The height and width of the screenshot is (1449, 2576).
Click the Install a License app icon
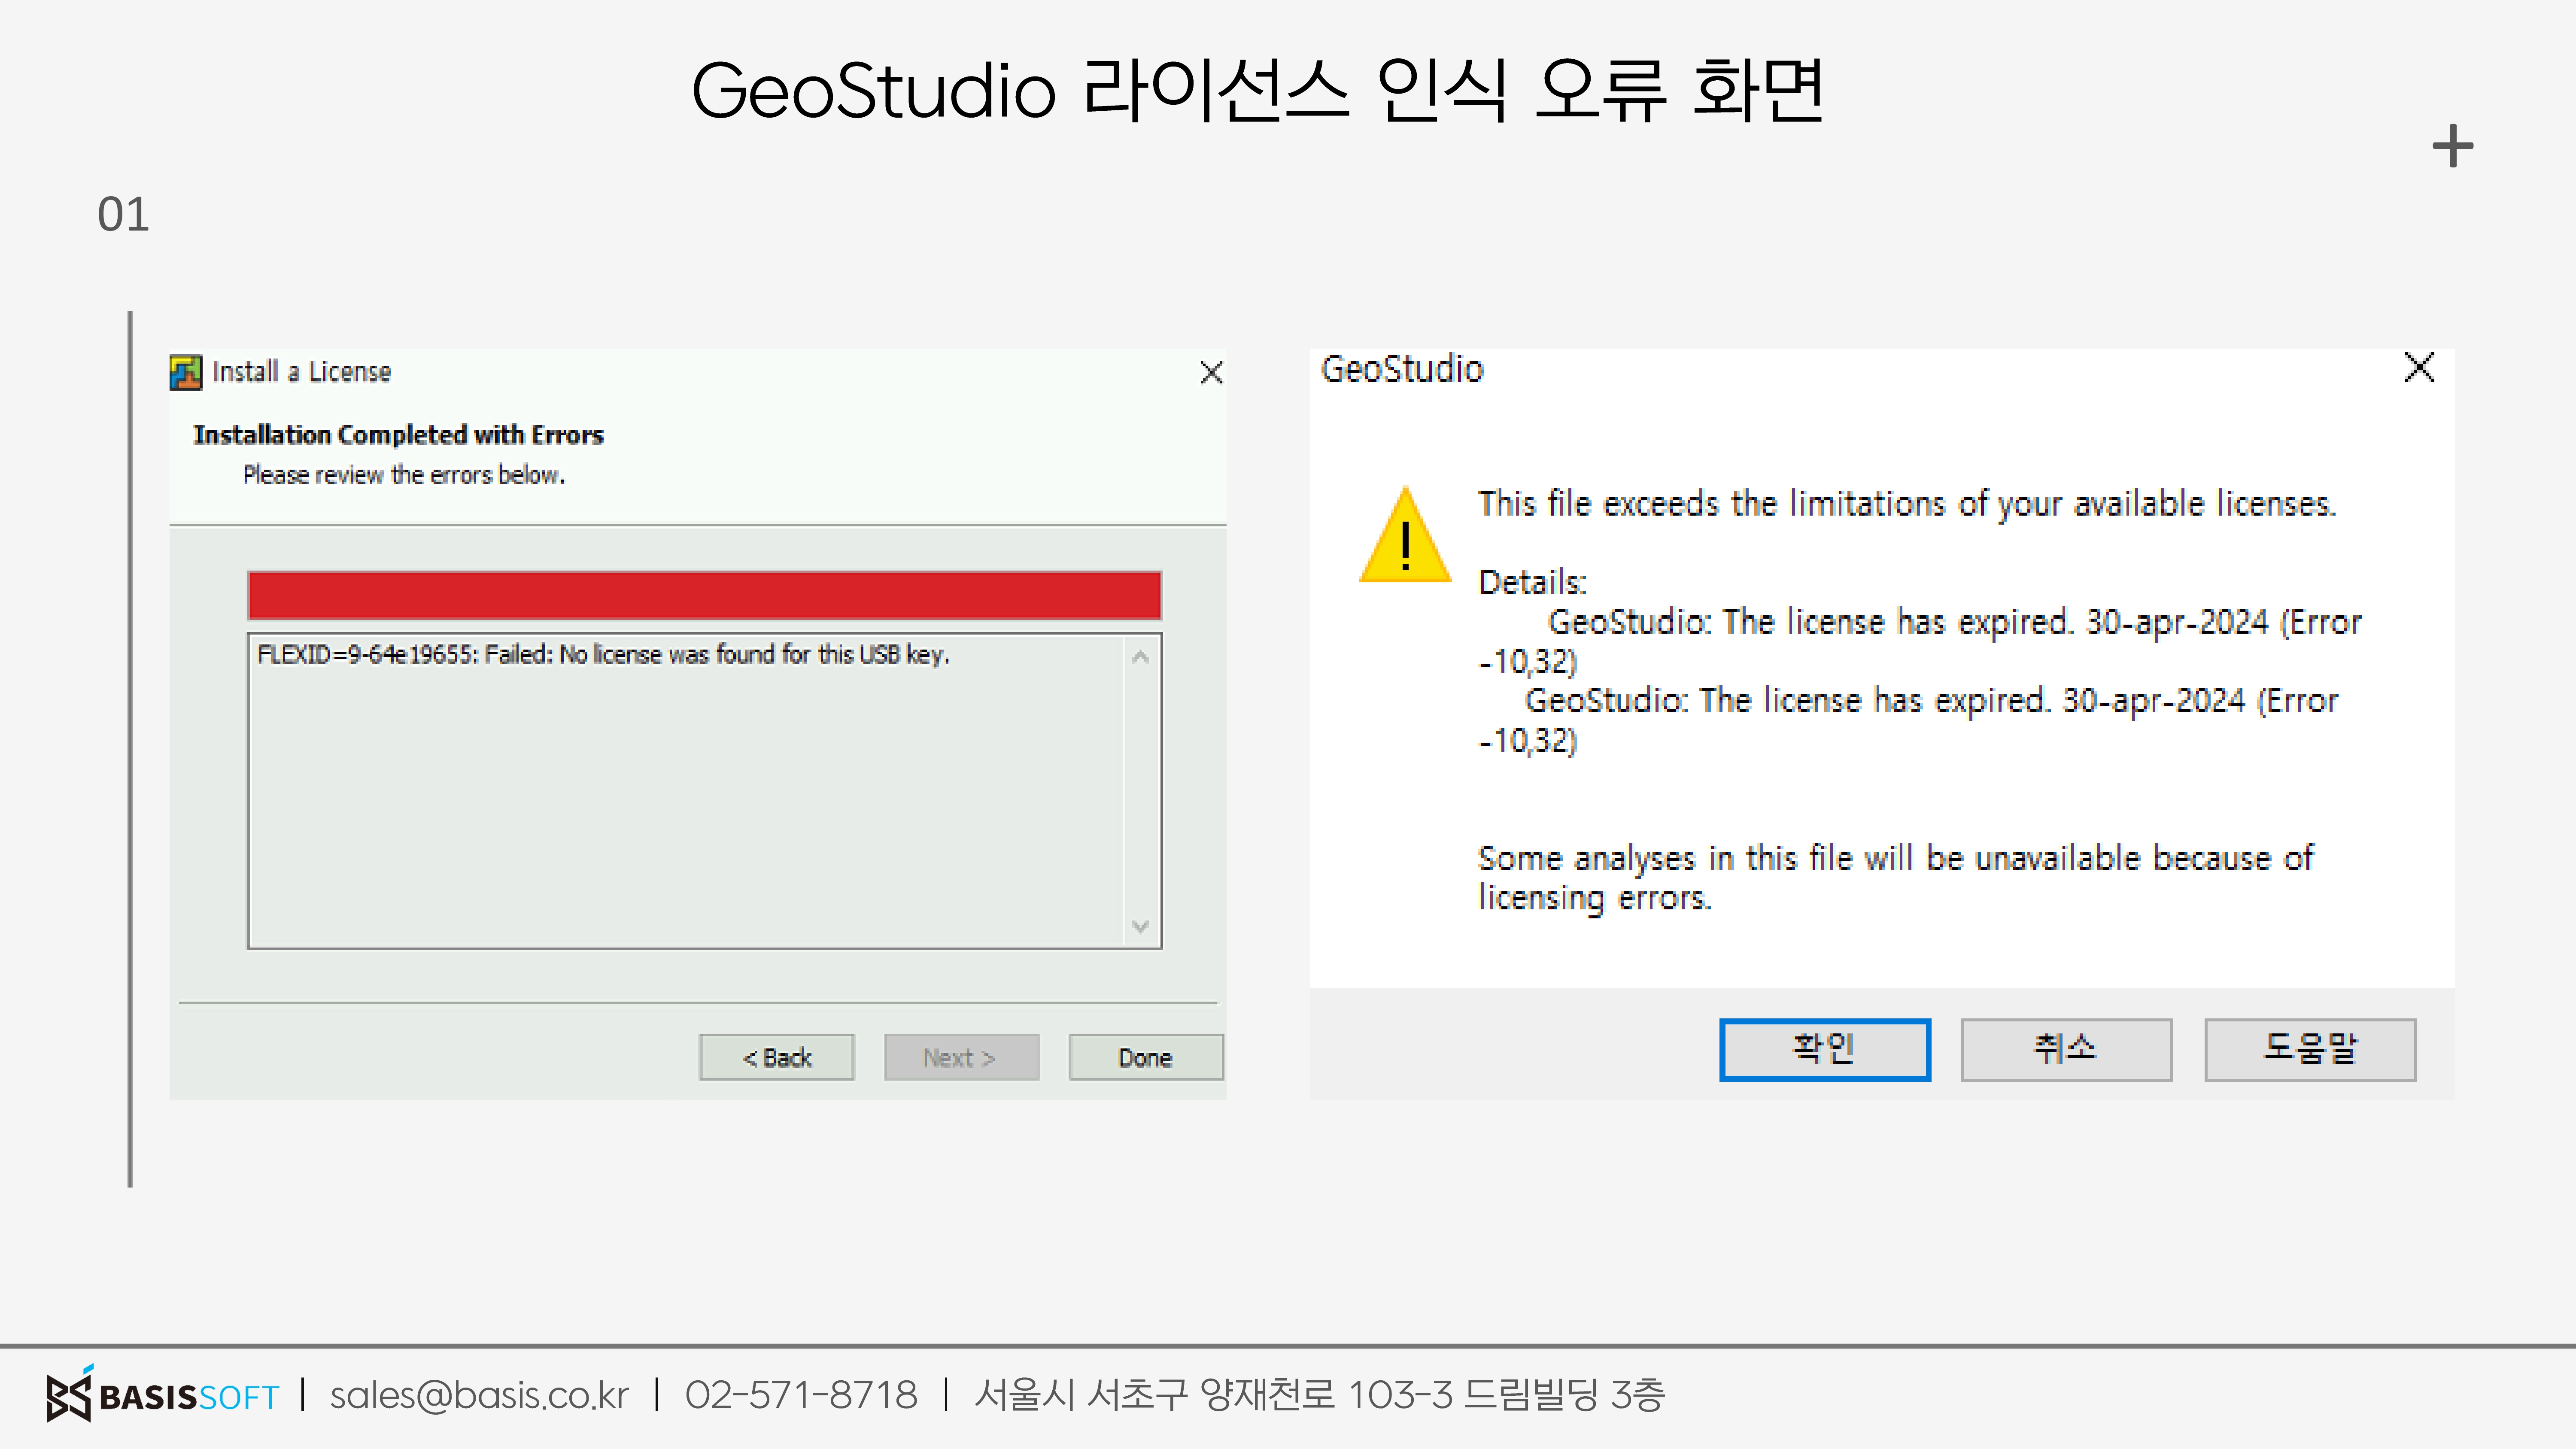186,372
